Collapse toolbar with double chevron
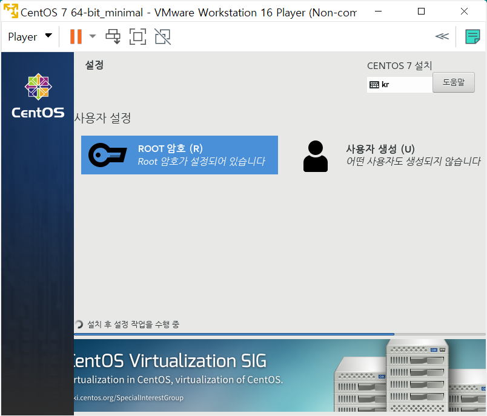This screenshot has width=487, height=416. [442, 36]
